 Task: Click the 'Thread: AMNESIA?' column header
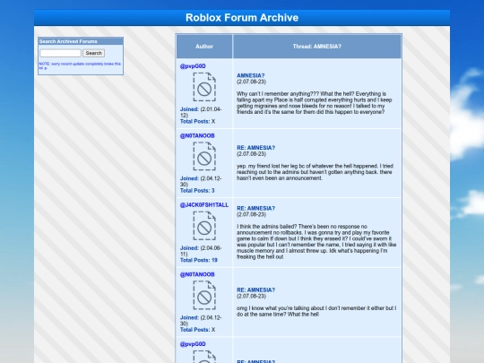coord(317,47)
